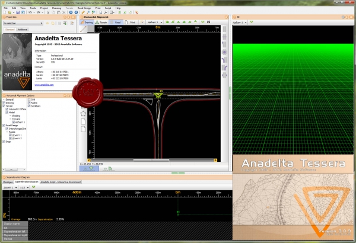
Task: Click the lower blank page tool icon
Action: (x=83, y=129)
